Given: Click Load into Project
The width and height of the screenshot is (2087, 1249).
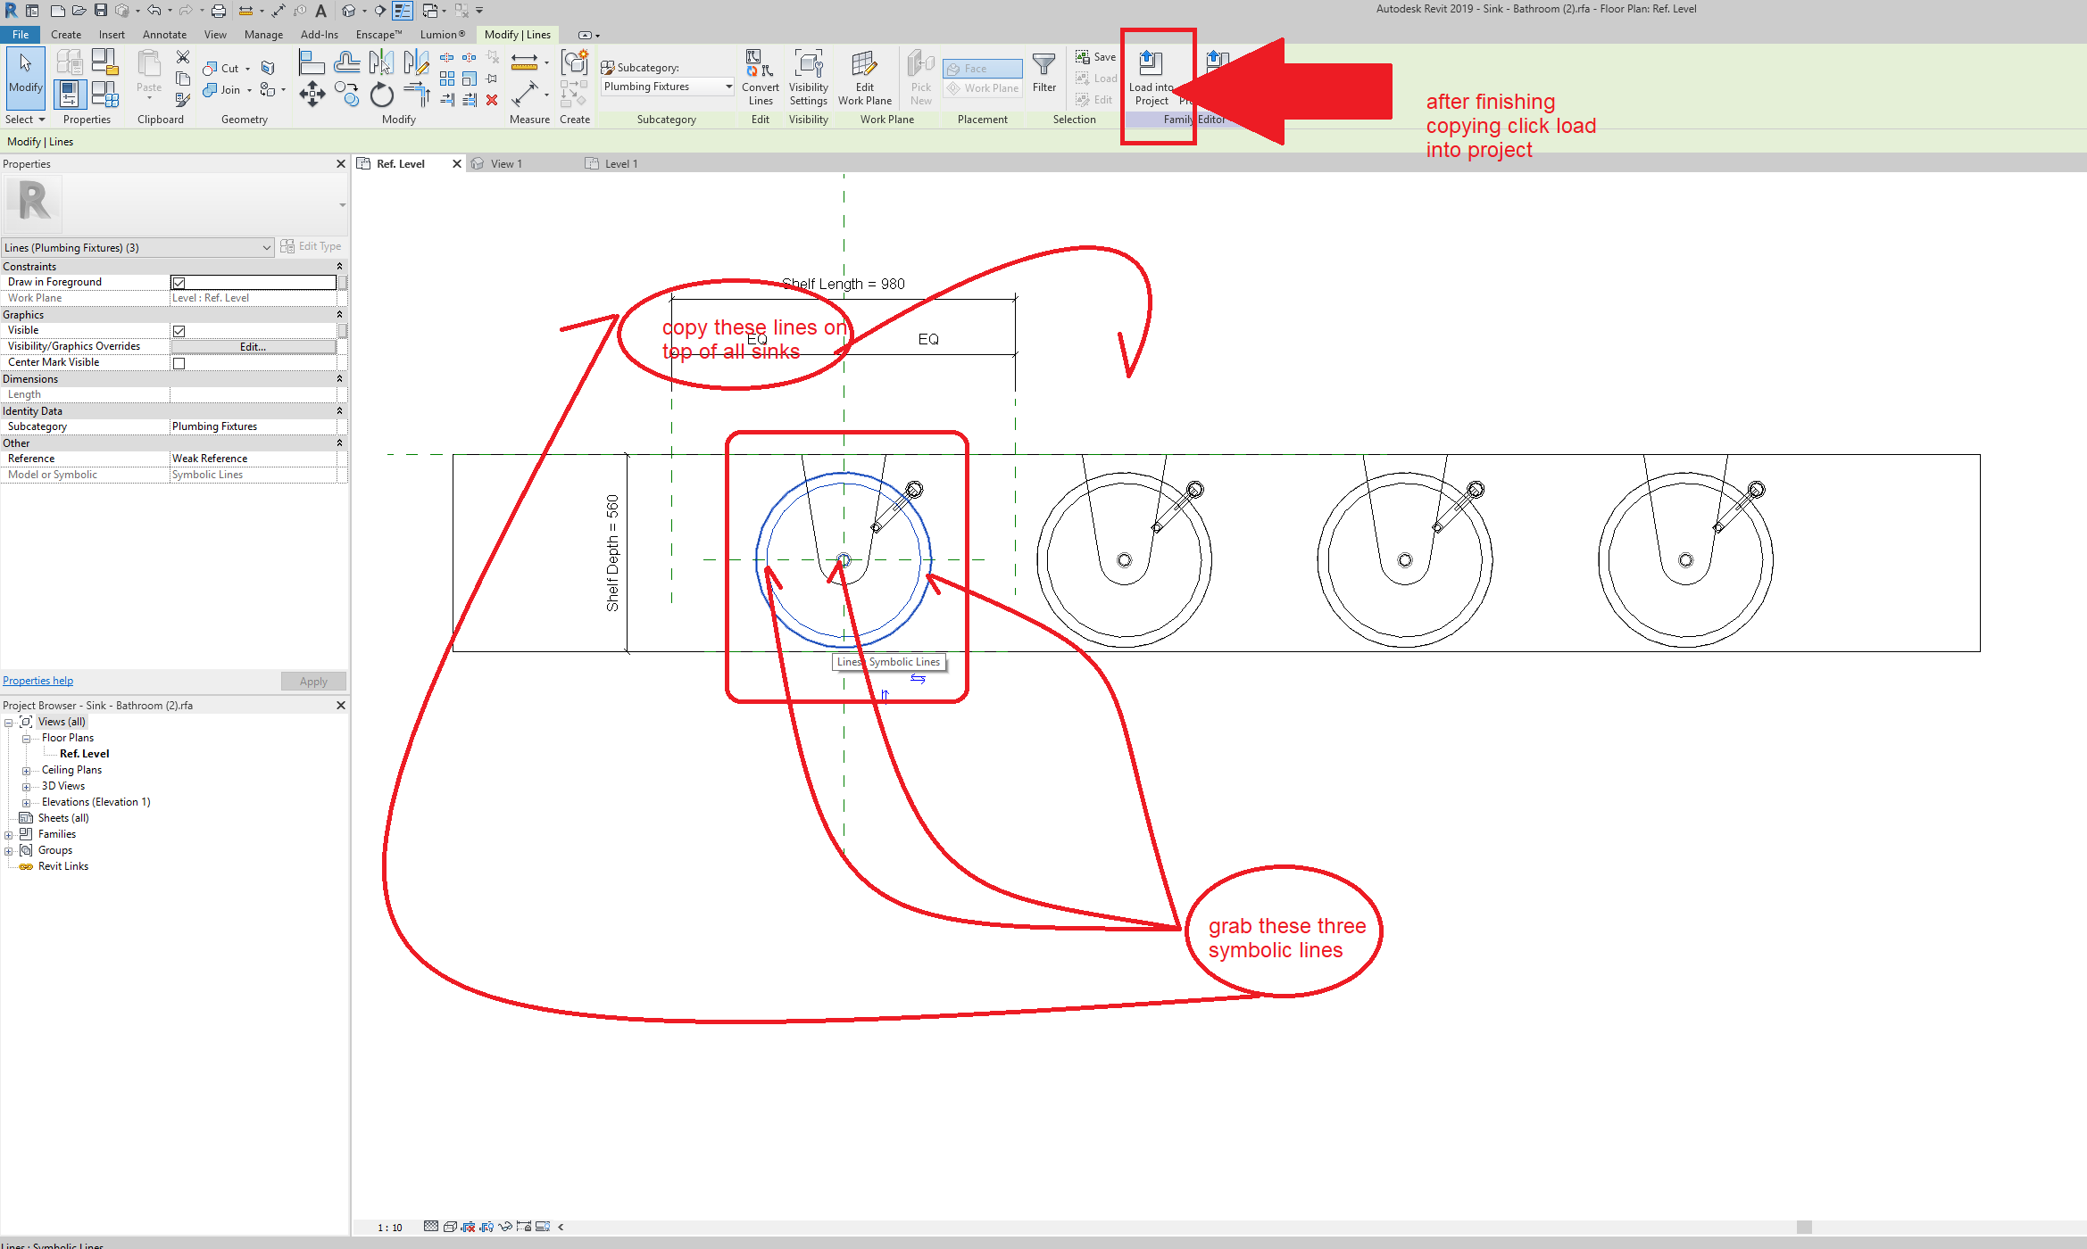Looking at the screenshot, I should 1152,80.
